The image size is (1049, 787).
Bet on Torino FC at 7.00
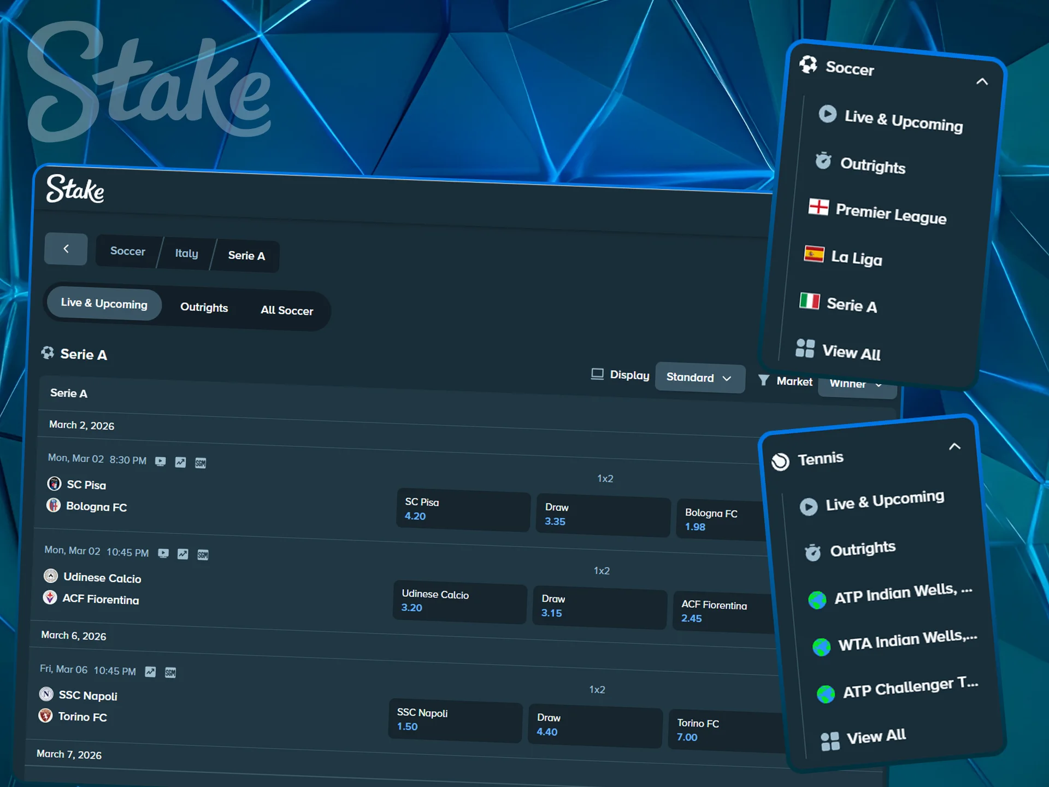pyautogui.click(x=727, y=731)
